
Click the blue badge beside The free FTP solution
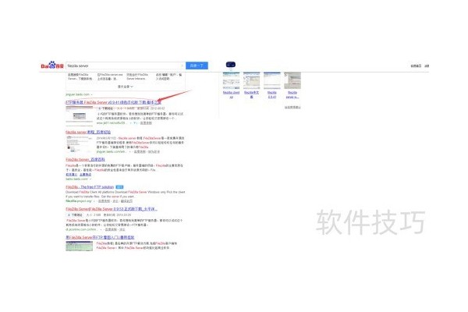(x=119, y=187)
